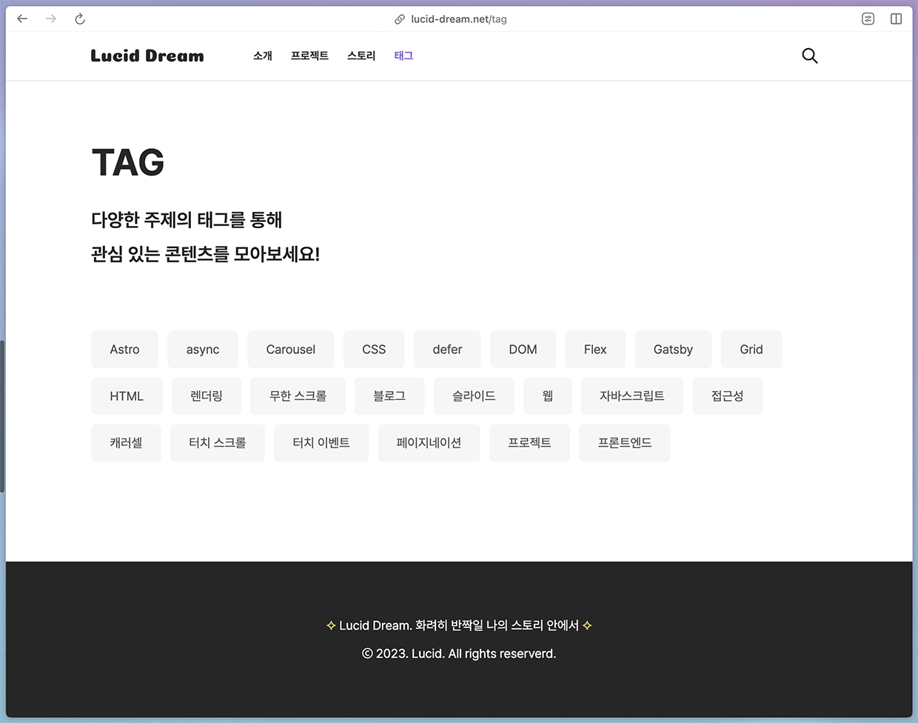Choose the Carousel tag

(x=290, y=350)
